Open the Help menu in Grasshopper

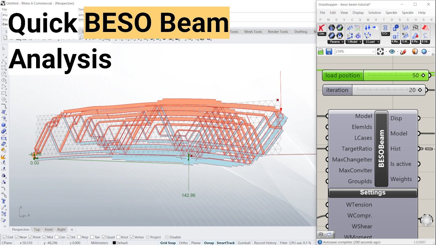pyautogui.click(x=422, y=13)
